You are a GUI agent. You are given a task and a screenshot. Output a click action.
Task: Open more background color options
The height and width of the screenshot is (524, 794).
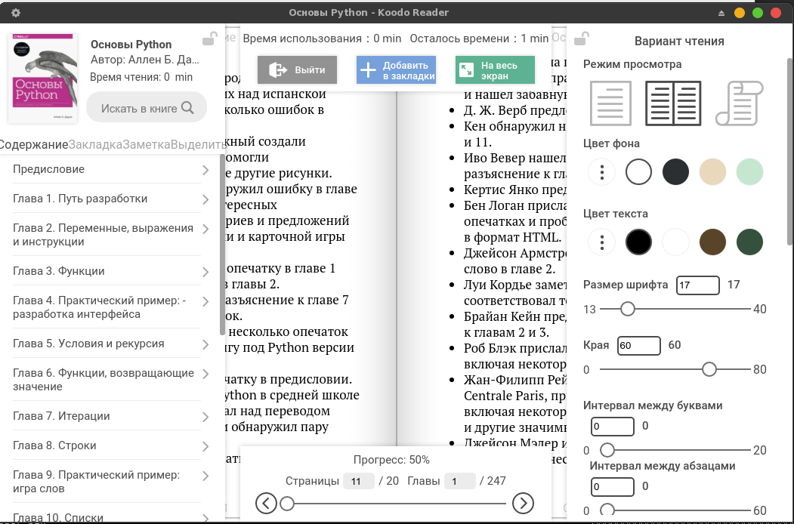pyautogui.click(x=601, y=172)
